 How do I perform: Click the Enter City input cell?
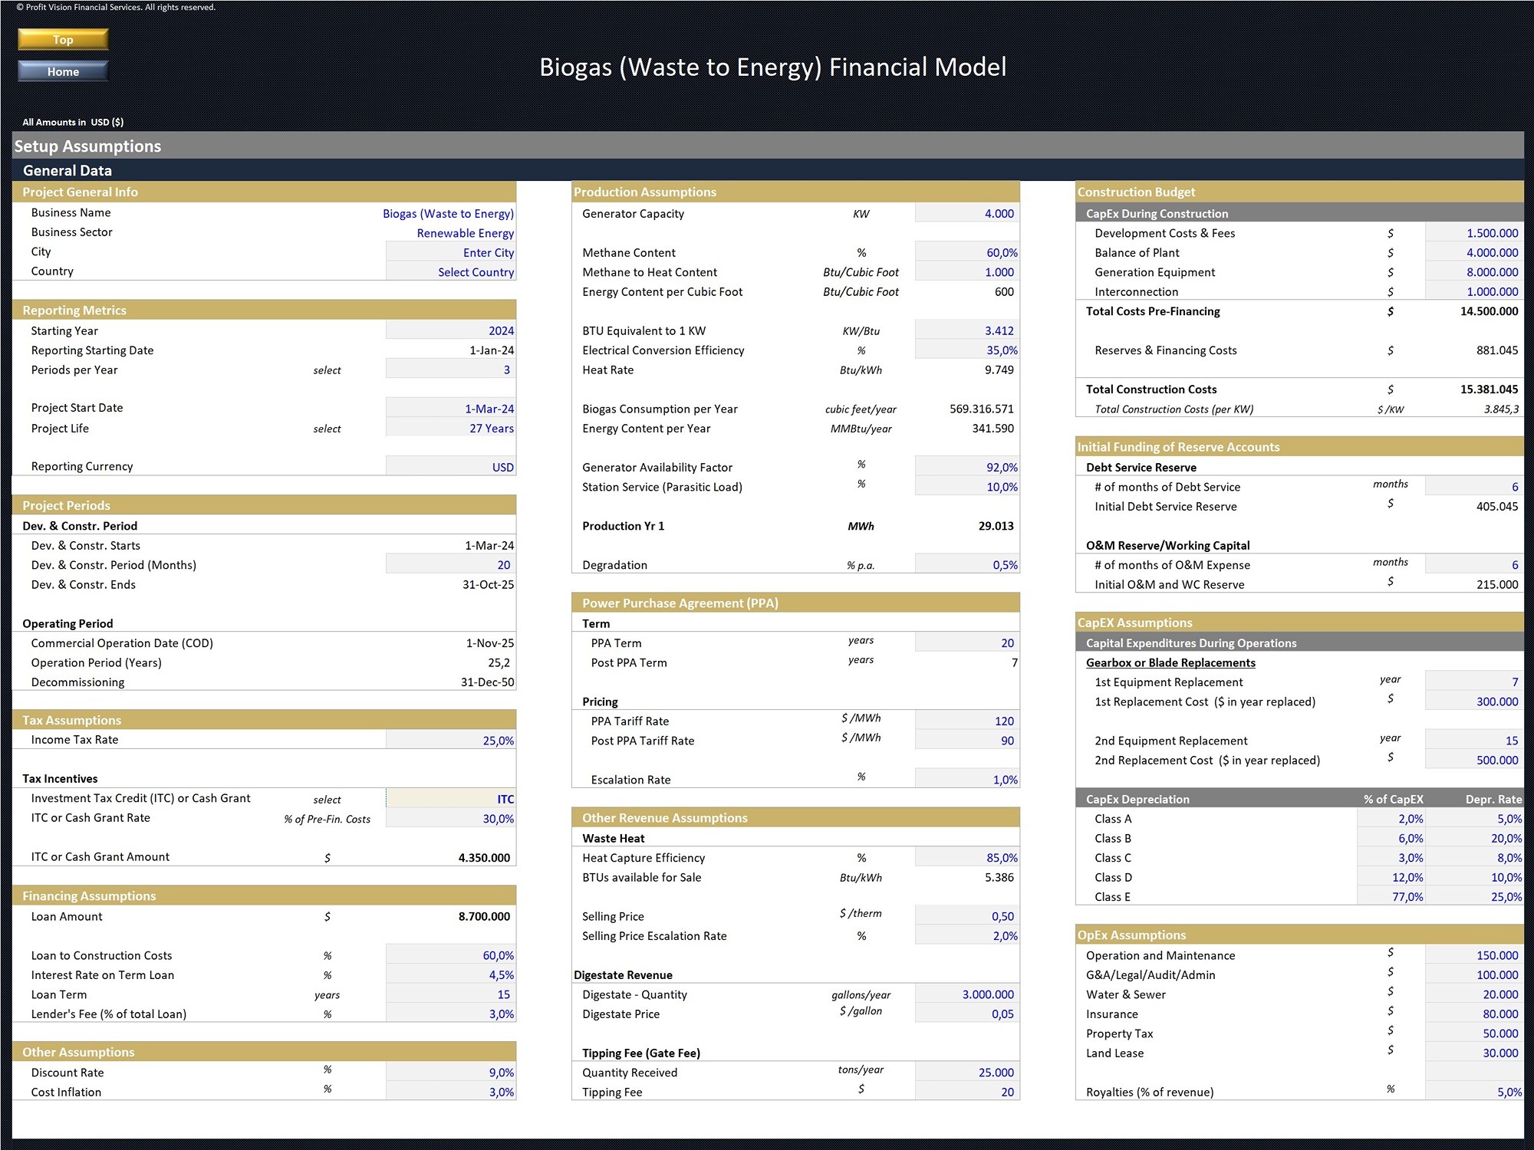(451, 252)
